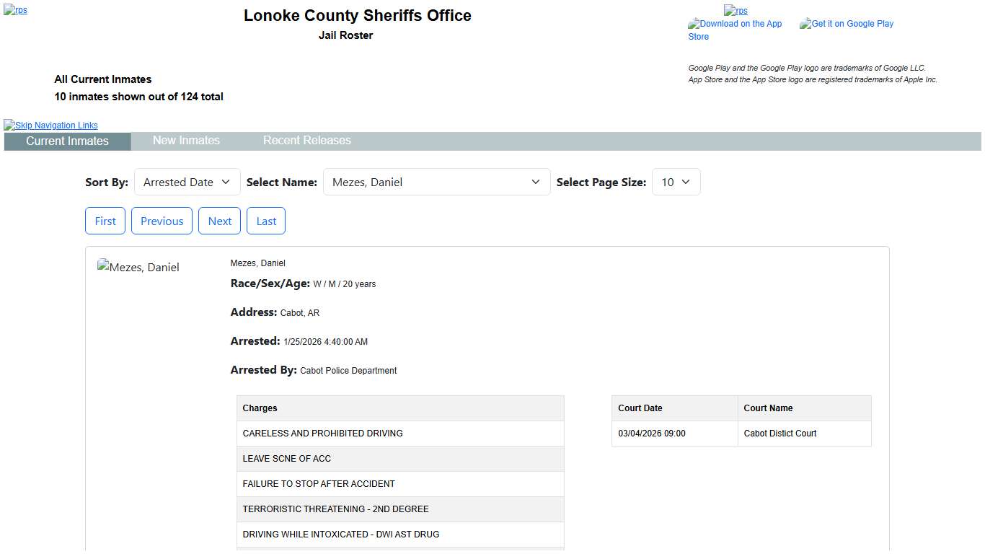The image size is (985, 554).
Task: Go to the First page of inmates
Action: tap(105, 221)
